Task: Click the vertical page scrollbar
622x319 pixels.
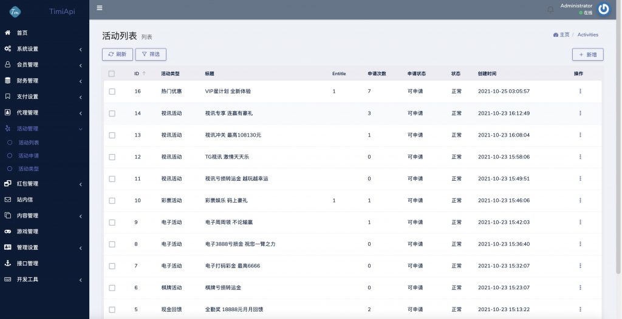Action: coord(618,152)
